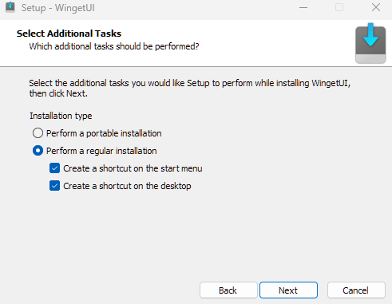Click 'Create a shortcut on the start menu' text

point(133,168)
